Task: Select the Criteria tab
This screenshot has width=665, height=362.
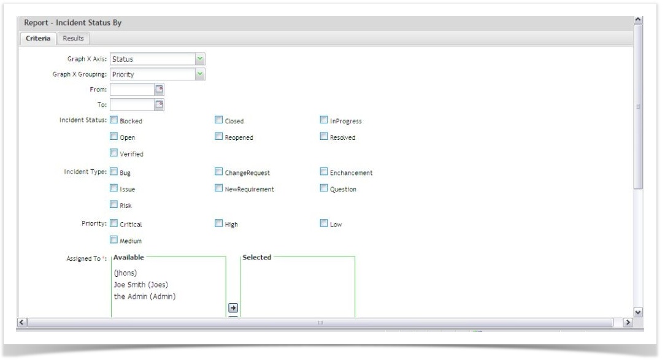Action: (x=39, y=39)
